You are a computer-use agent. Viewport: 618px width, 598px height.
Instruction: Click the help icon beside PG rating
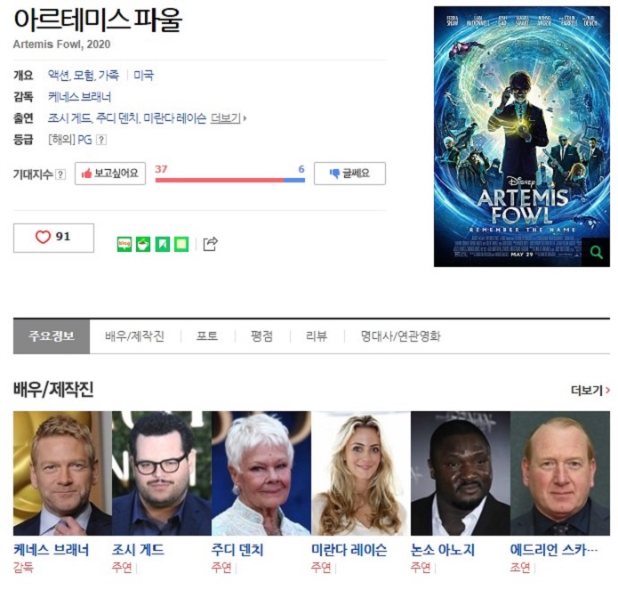pos(101,140)
